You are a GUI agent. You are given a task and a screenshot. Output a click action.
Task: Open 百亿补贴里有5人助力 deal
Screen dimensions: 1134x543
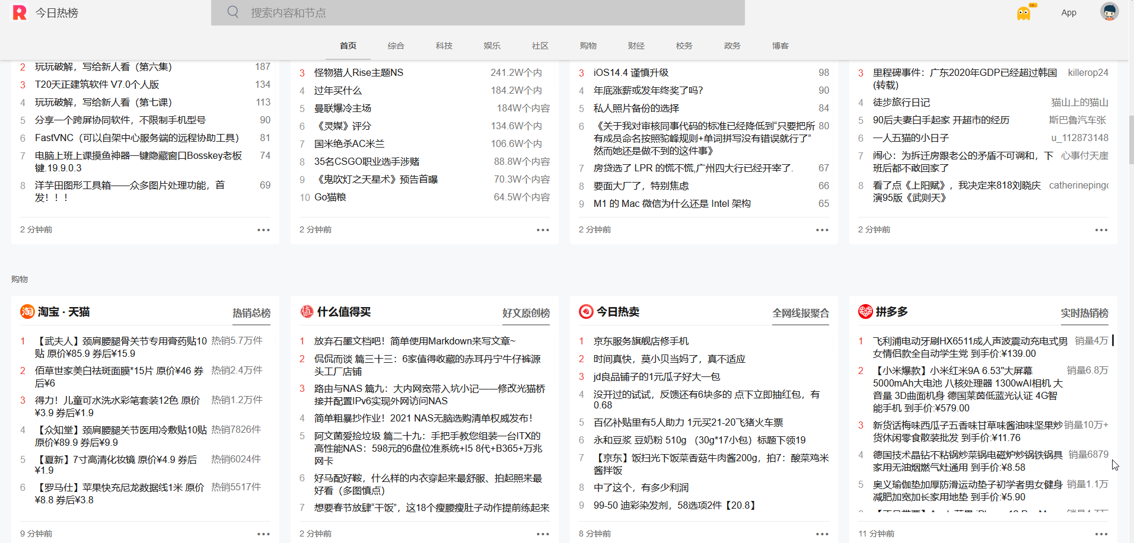click(689, 423)
